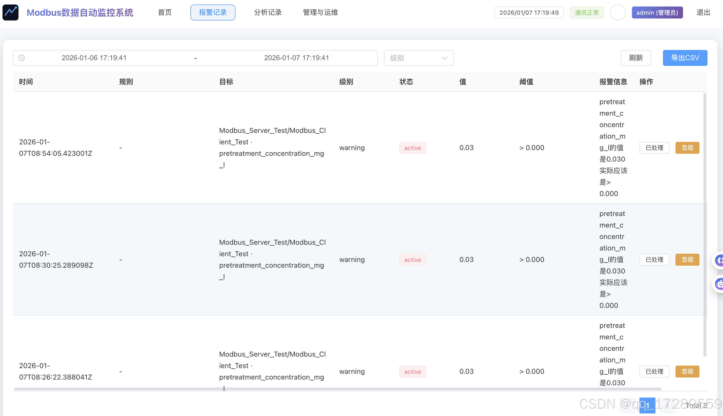Switch to the 分析记录 page
The image size is (723, 416).
point(268,12)
